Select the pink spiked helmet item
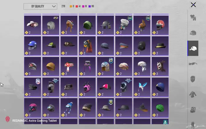The height and width of the screenshot is (129, 206). point(87,87)
